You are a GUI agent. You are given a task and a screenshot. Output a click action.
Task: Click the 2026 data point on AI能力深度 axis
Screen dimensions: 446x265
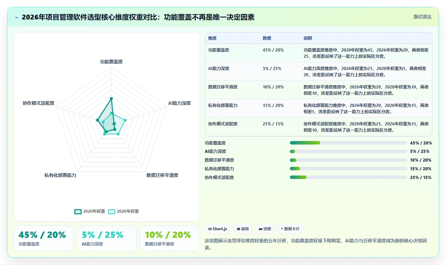coord(125,120)
